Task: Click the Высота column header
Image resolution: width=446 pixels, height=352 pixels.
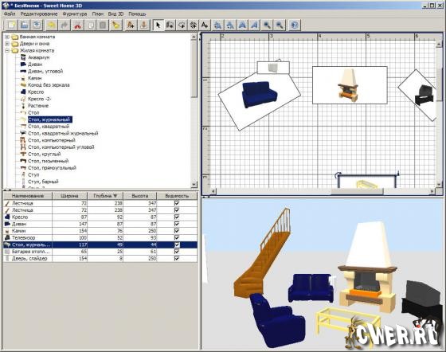Action: click(x=140, y=196)
